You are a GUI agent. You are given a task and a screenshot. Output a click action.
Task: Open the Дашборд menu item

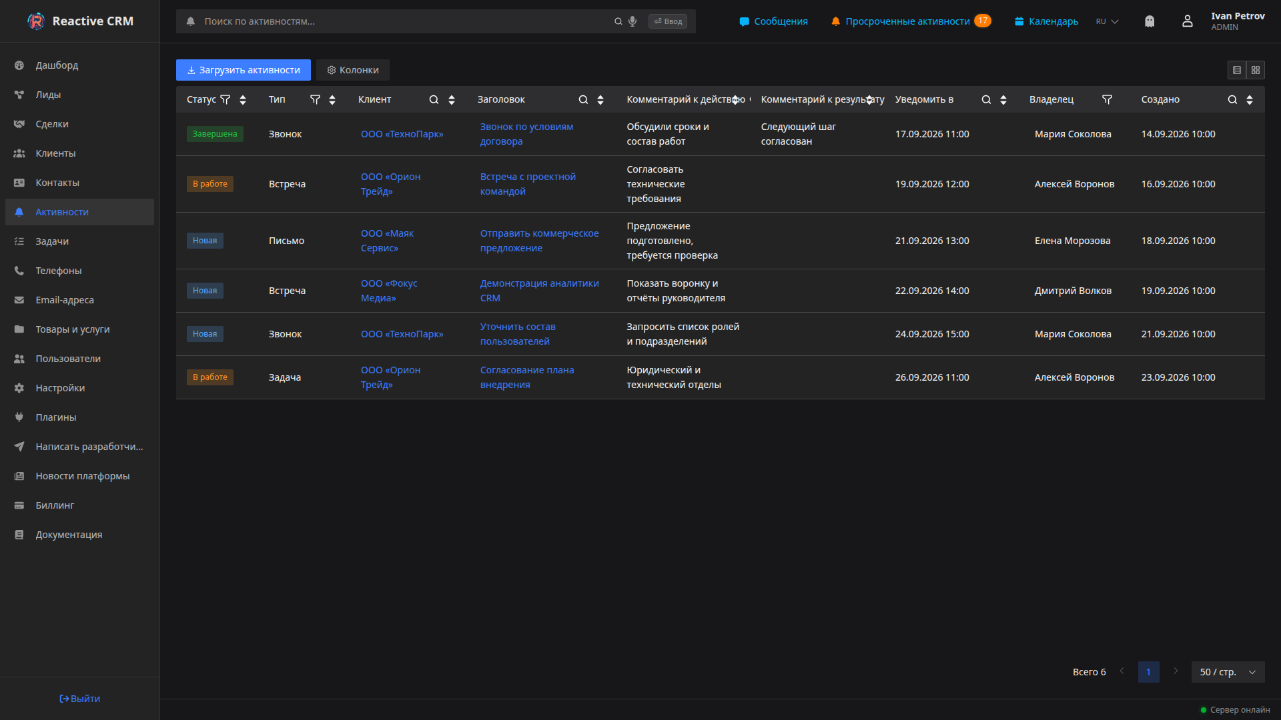(x=79, y=65)
